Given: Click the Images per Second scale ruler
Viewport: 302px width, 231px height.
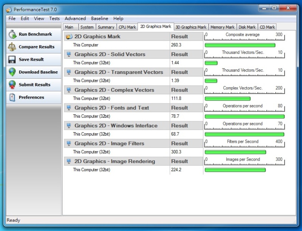Looking at the screenshot, I should (244, 162).
